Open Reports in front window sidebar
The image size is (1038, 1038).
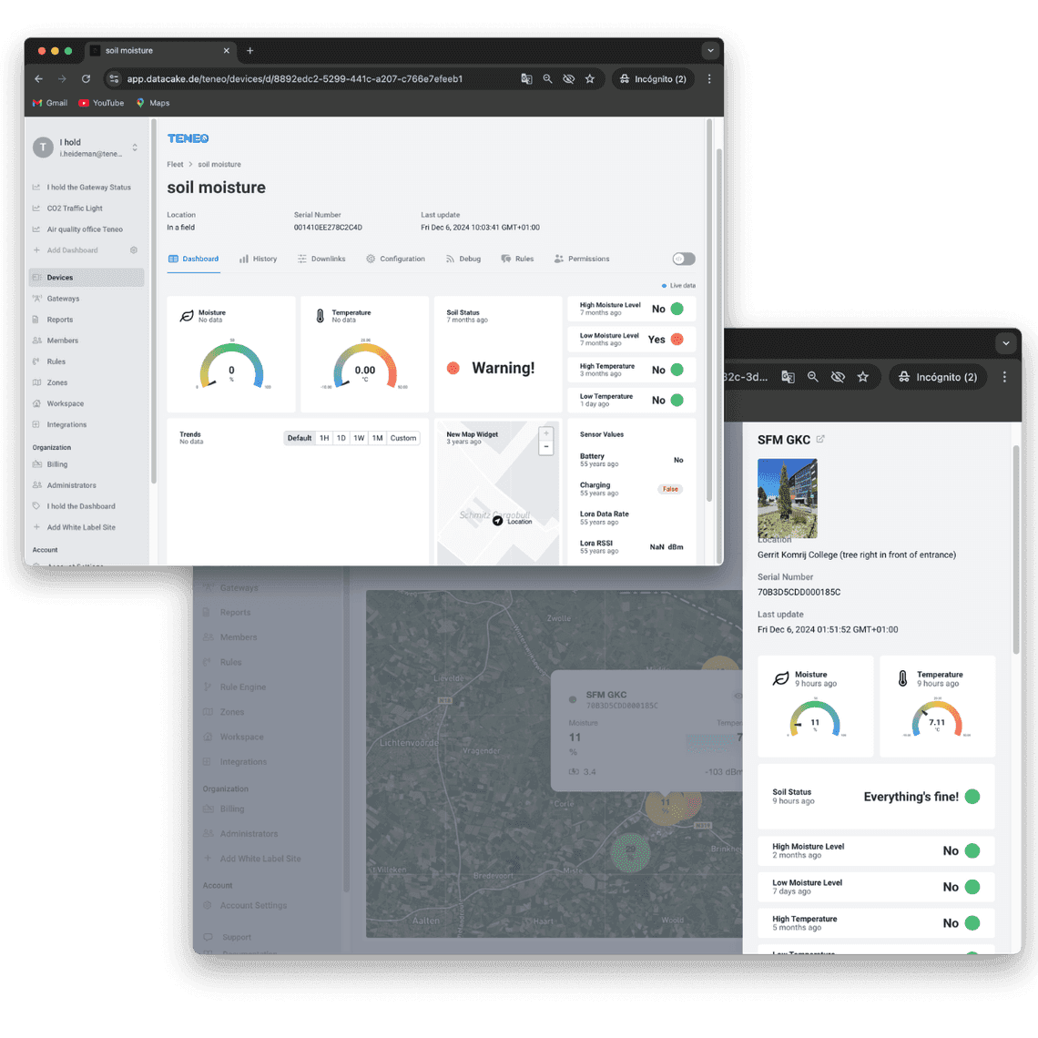[x=59, y=320]
